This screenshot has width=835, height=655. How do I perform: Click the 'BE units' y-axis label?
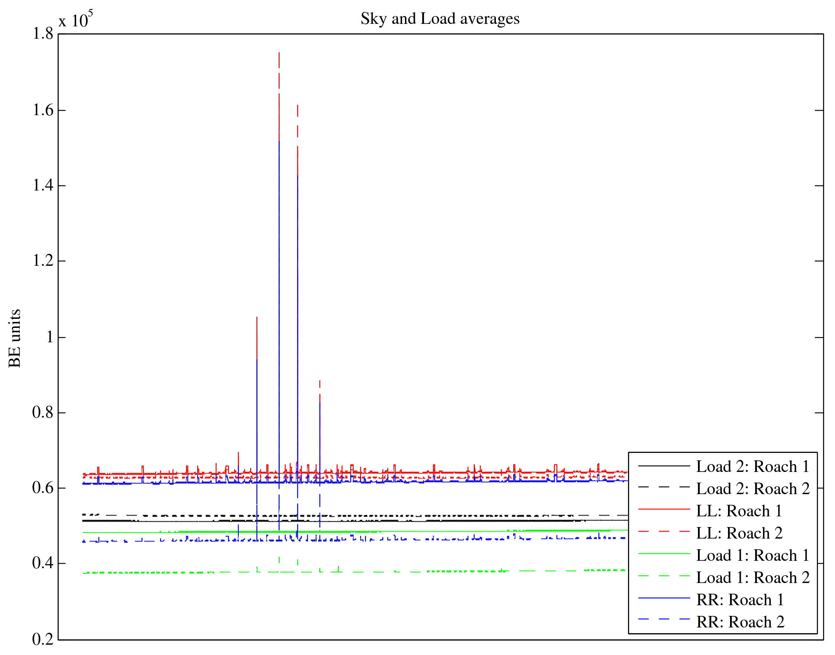15,338
